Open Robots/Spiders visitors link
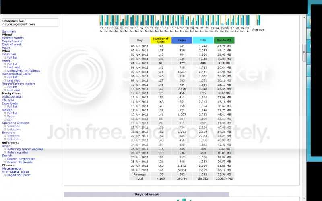This screenshot has height=201, width=322. point(19,84)
